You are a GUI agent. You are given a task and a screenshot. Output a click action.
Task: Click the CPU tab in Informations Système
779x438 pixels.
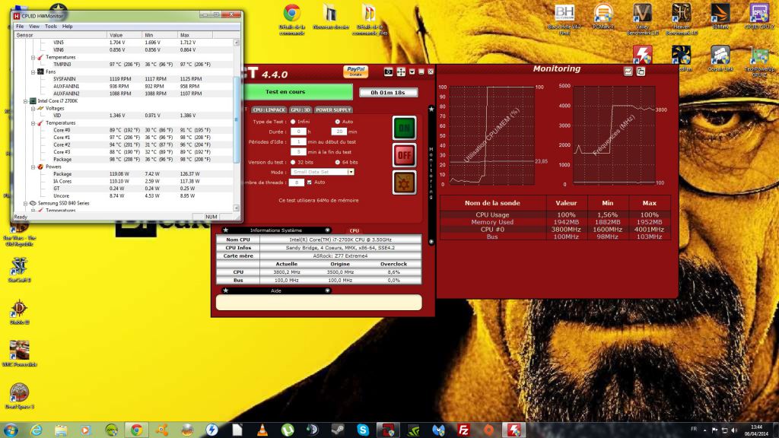tap(355, 231)
